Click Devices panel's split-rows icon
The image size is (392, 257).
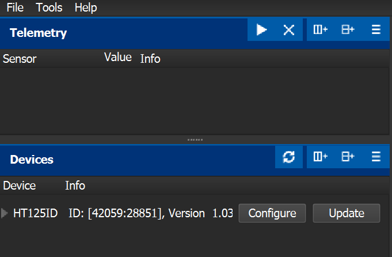[x=348, y=157]
